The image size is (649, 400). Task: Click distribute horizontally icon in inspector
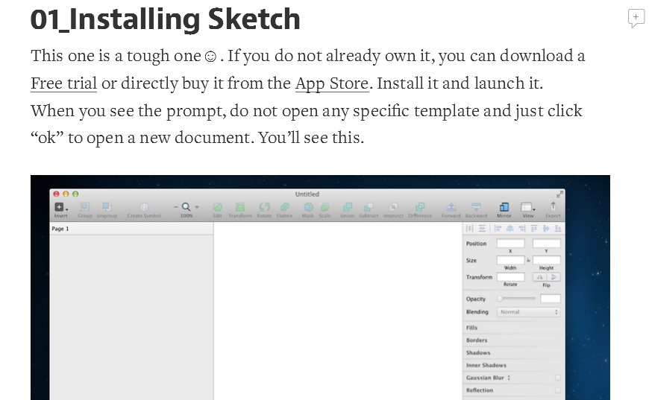tap(470, 229)
